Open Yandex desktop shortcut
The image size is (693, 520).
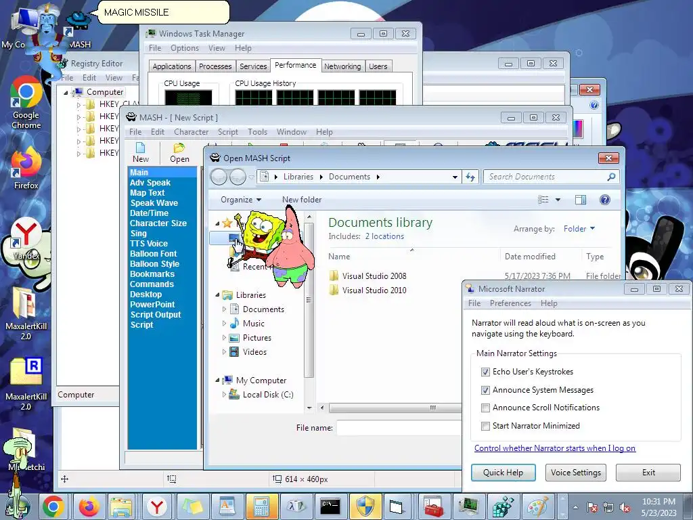[26, 239]
